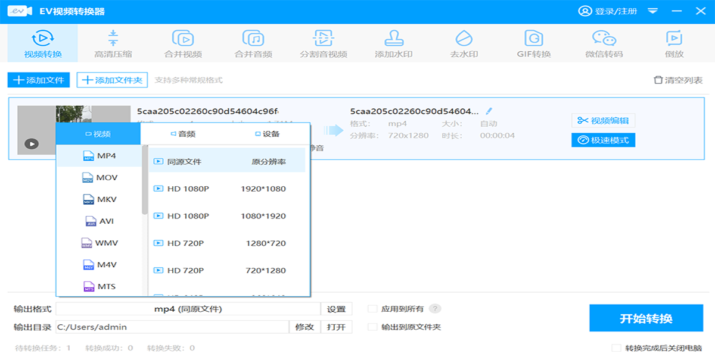This screenshot has height=357, width=715.
Task: Open the 分割音视频 split tool
Action: [323, 44]
